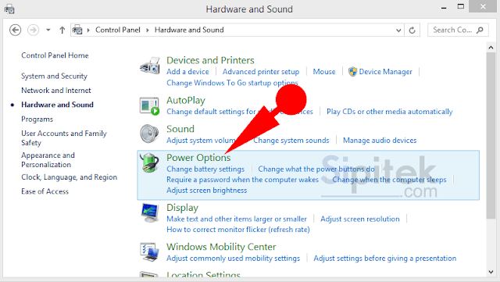Open Control Panel Home
Image resolution: width=500 pixels, height=282 pixels.
55,55
